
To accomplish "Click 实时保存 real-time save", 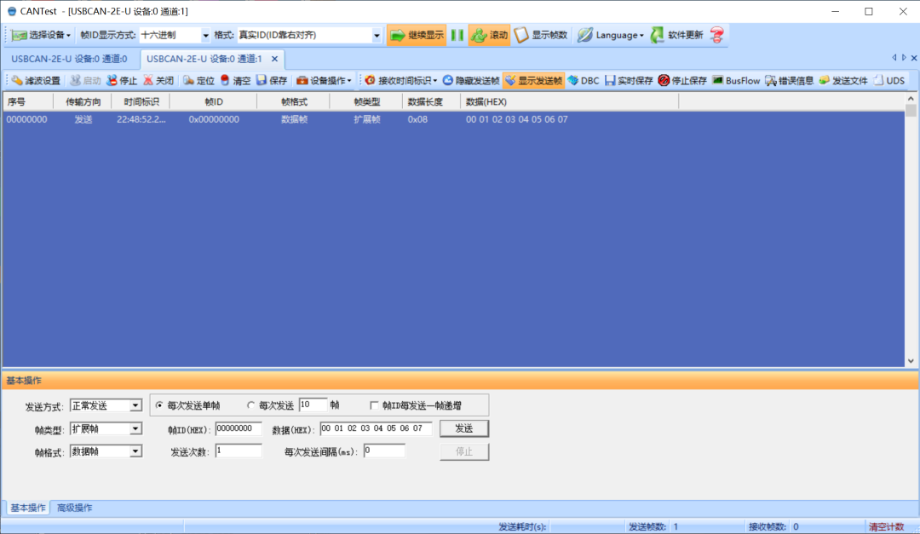I will [629, 80].
